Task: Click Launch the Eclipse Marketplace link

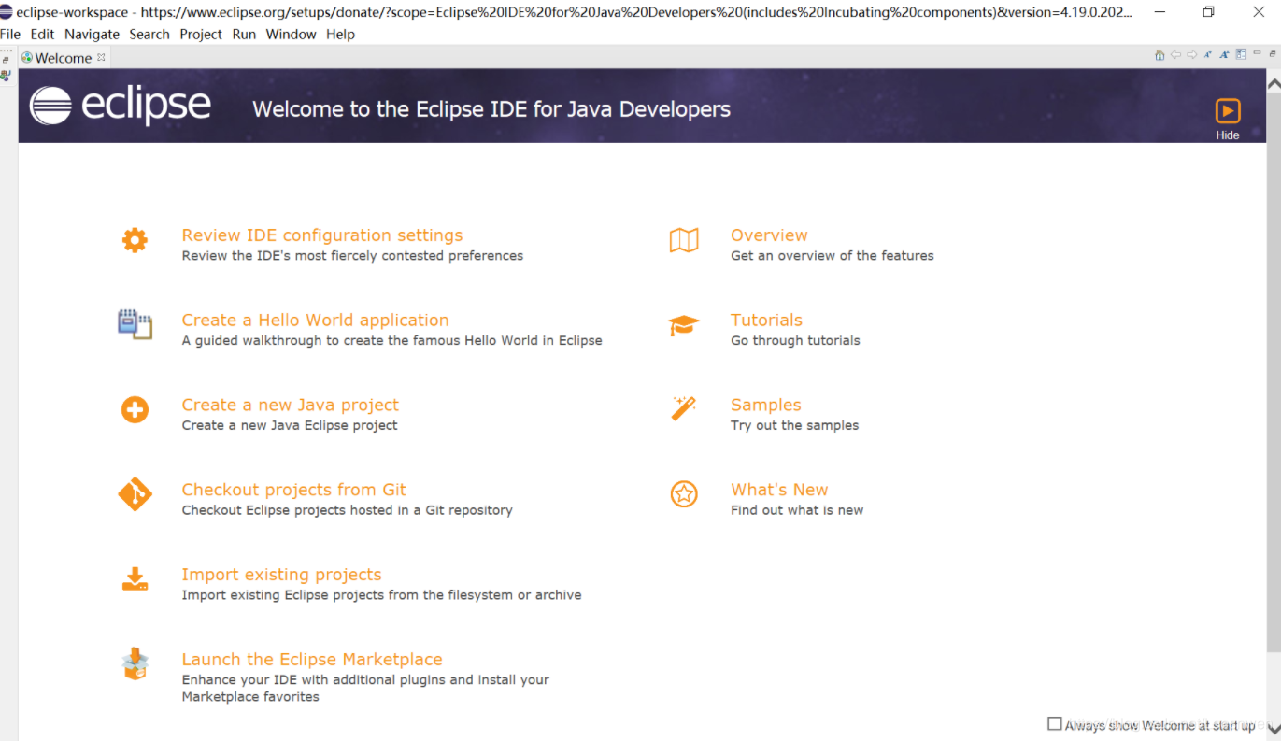Action: (x=312, y=660)
